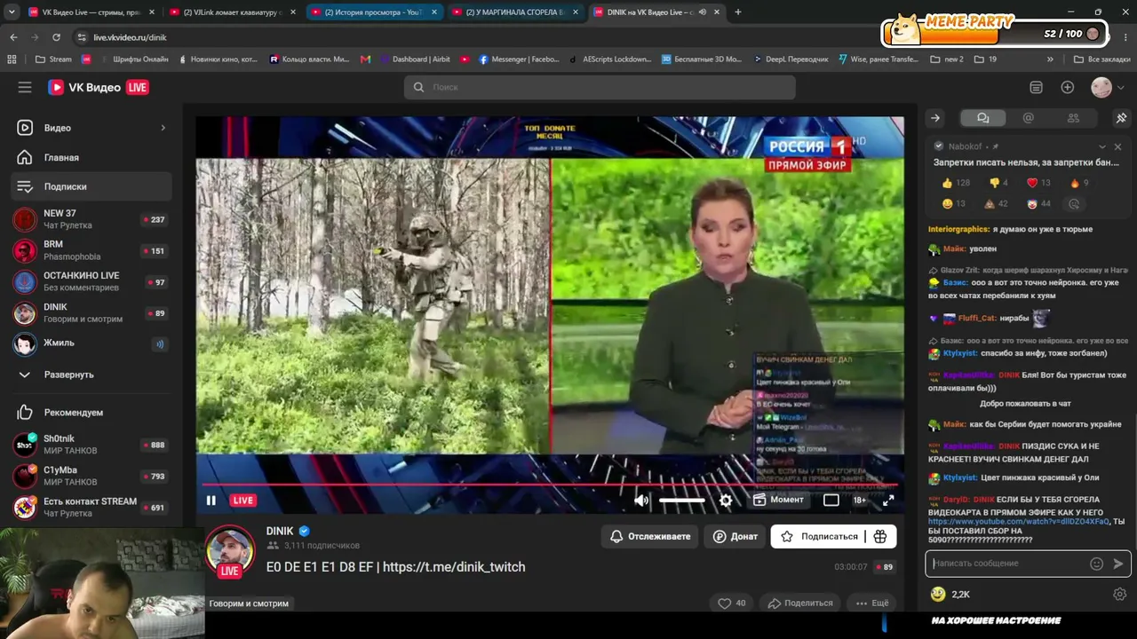Switch to История просмотра YouTube tab

[x=373, y=12]
